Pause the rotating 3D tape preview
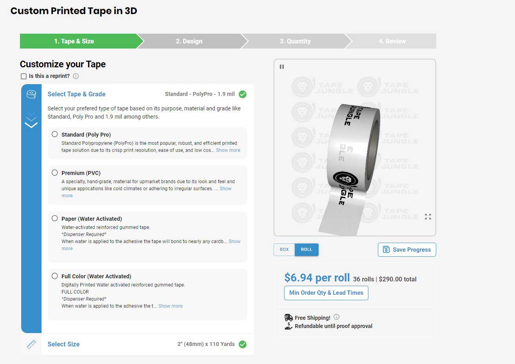Viewport: 515px width, 364px height. [281, 67]
